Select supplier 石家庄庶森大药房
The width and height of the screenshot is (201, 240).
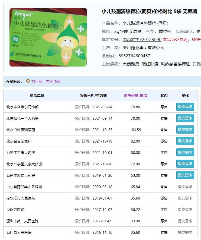tap(21, 175)
